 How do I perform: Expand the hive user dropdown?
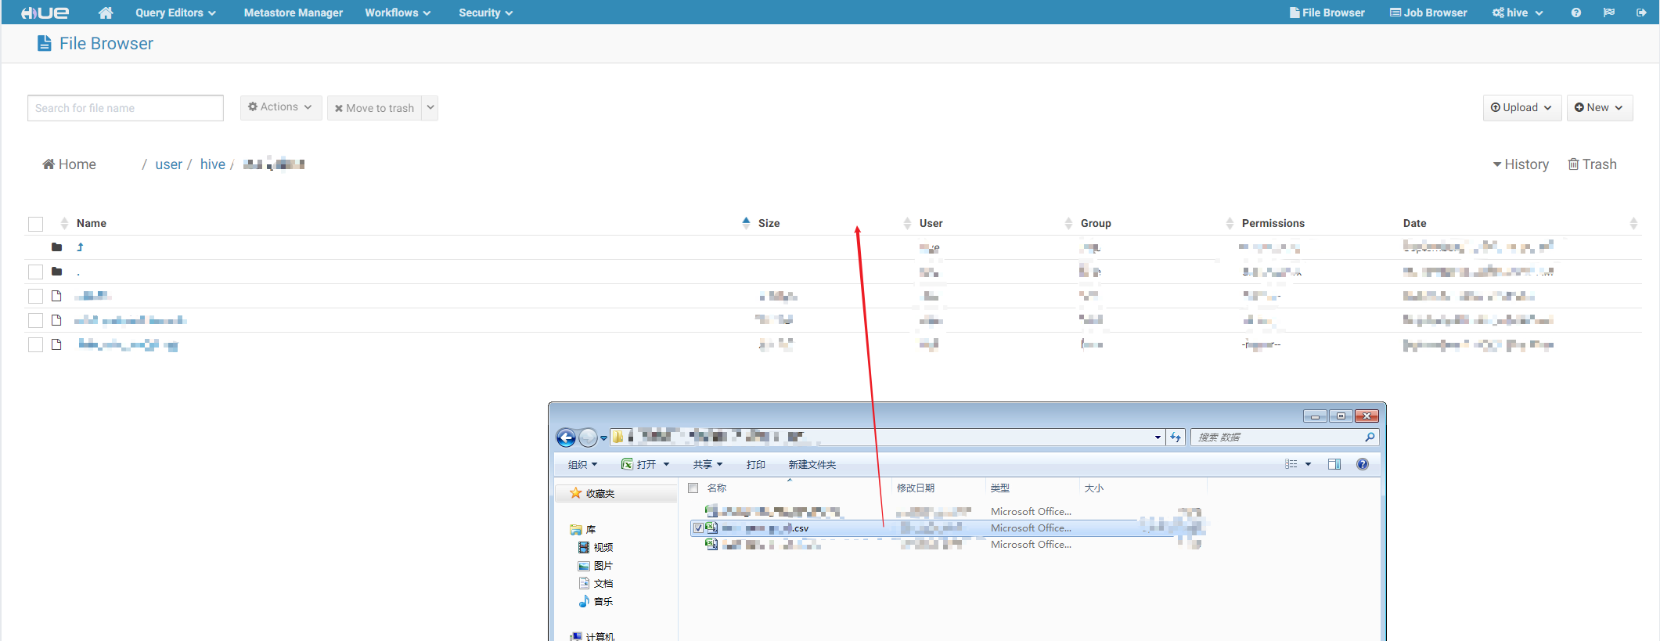coord(1518,13)
